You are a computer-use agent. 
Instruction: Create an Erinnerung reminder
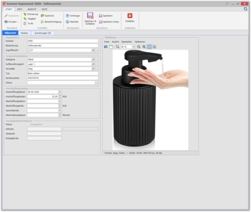pos(31,14)
